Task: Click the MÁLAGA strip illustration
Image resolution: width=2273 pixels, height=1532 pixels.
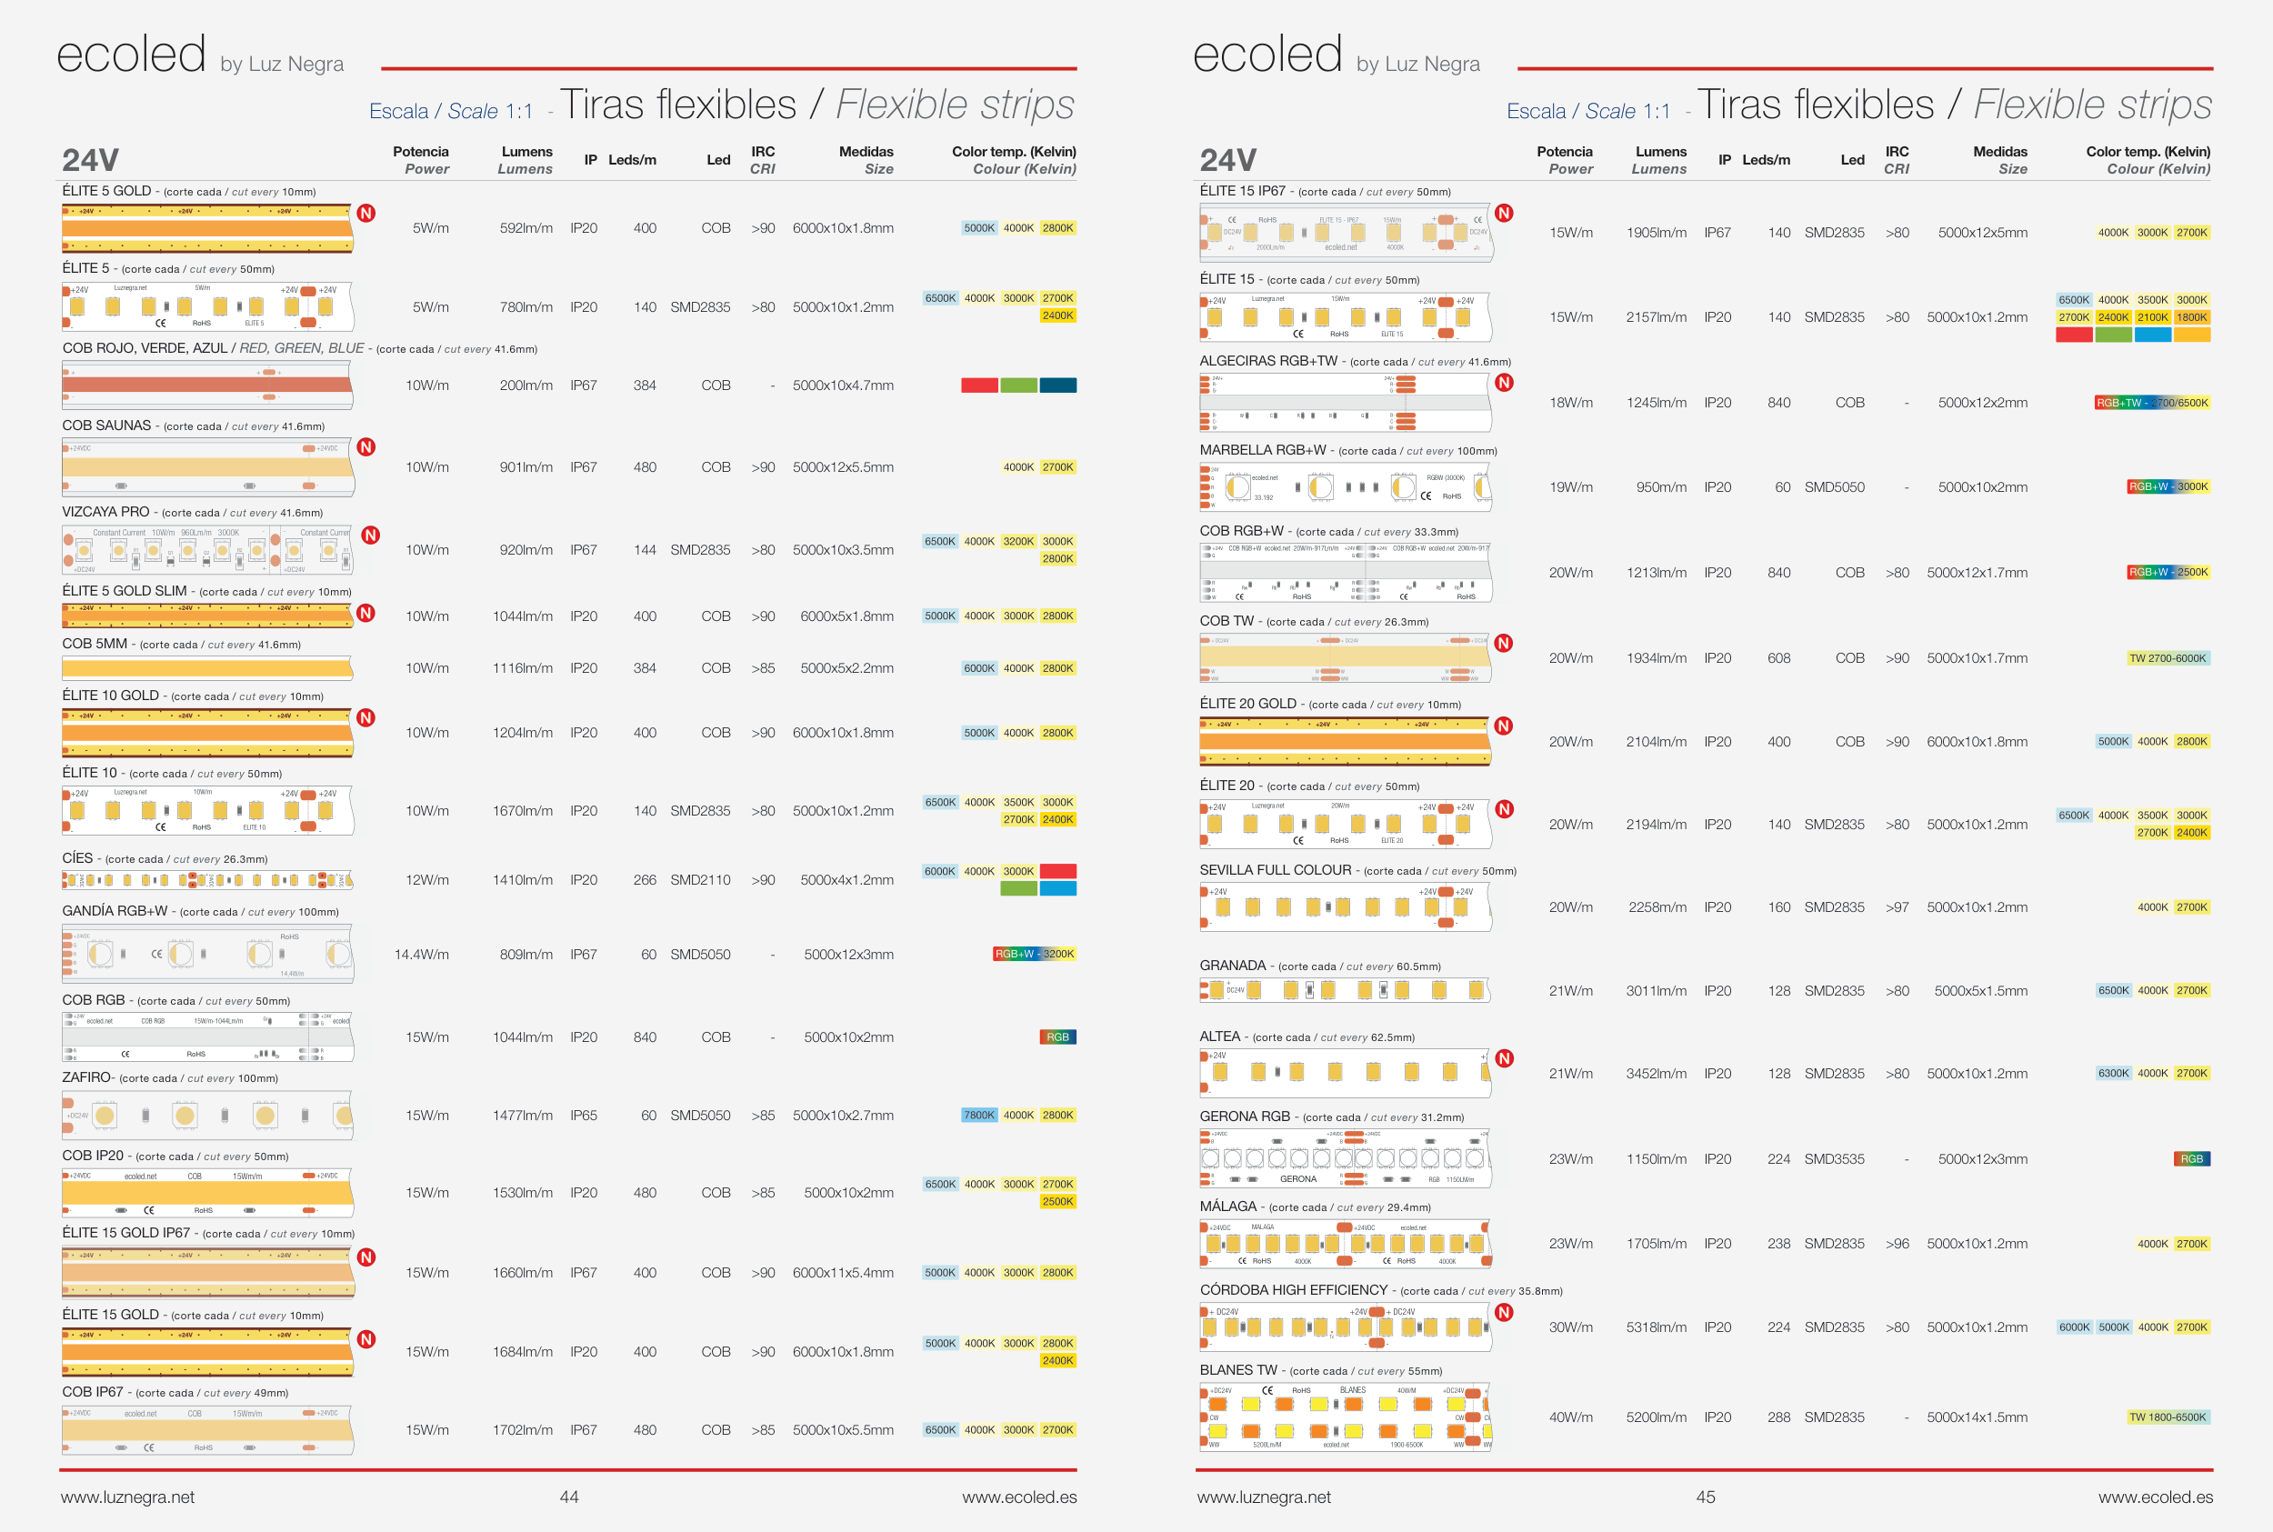Action: (1344, 1244)
